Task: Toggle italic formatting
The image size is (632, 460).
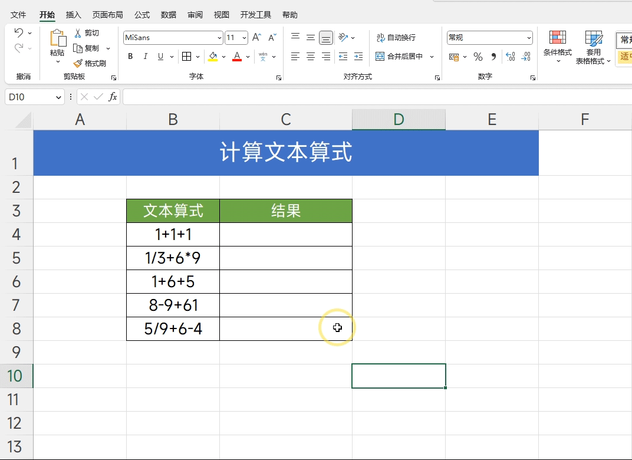Action: point(145,57)
